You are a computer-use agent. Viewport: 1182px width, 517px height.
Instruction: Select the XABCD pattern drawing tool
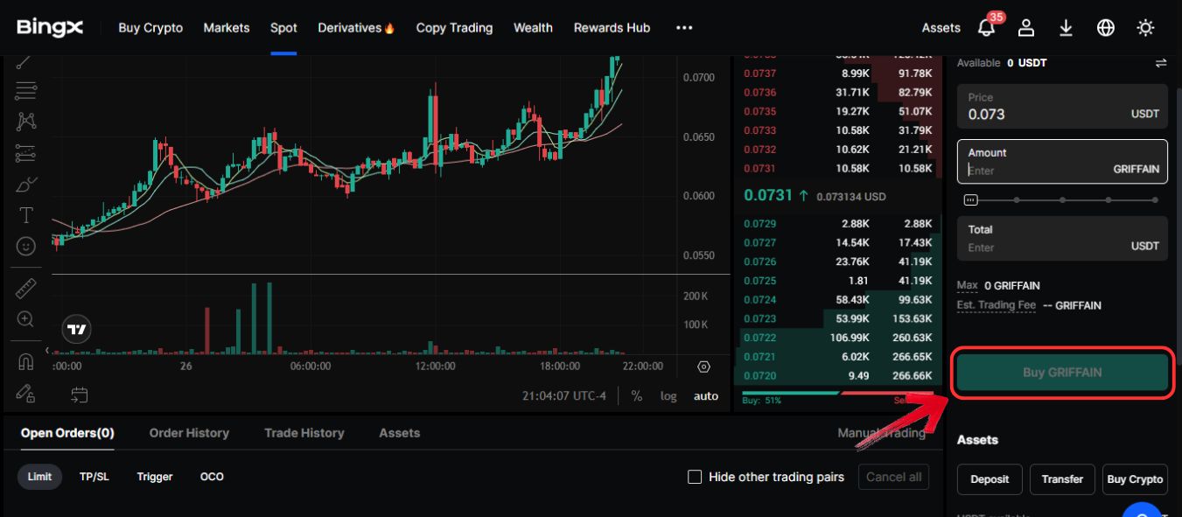(x=26, y=122)
